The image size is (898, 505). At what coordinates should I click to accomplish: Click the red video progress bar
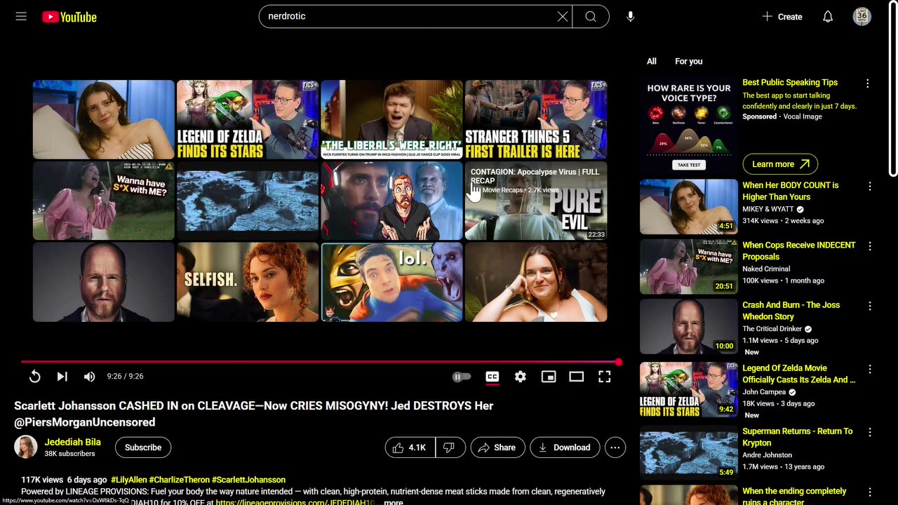coord(319,362)
